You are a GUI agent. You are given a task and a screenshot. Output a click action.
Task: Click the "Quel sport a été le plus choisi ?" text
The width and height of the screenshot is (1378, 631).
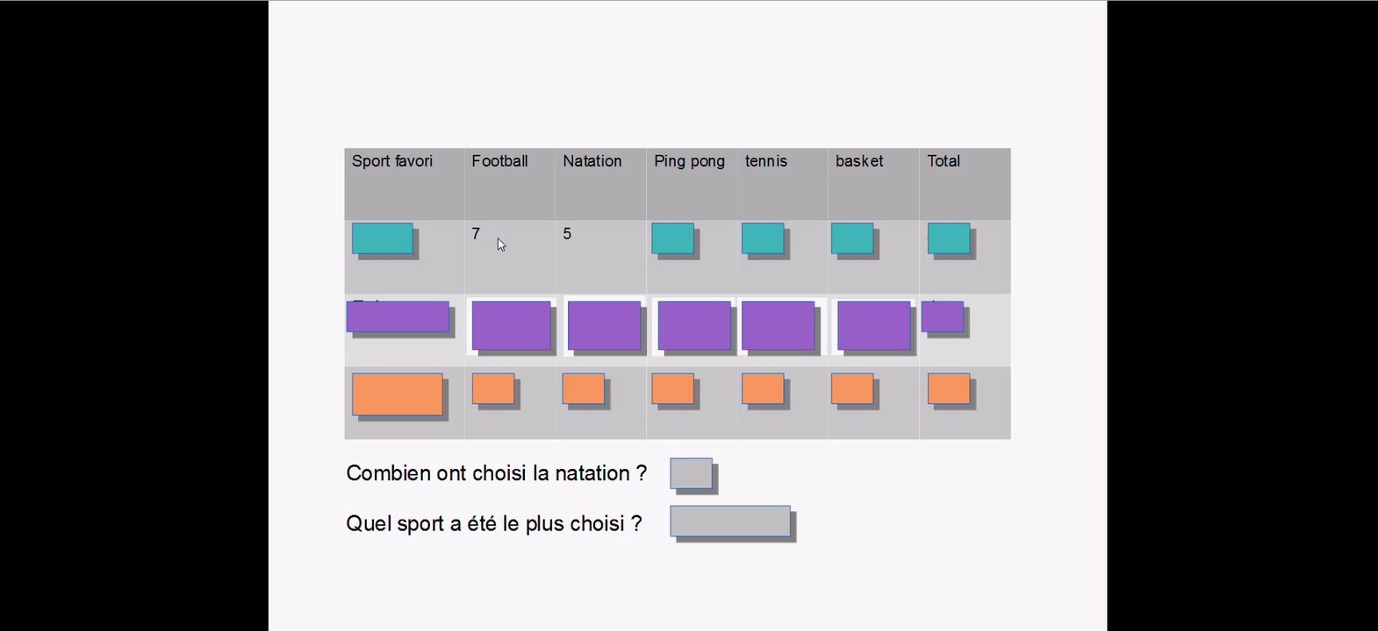[x=494, y=524]
